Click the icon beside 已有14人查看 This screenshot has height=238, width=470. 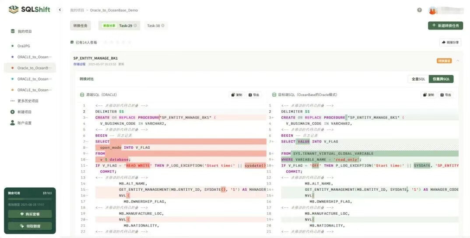pos(72,42)
